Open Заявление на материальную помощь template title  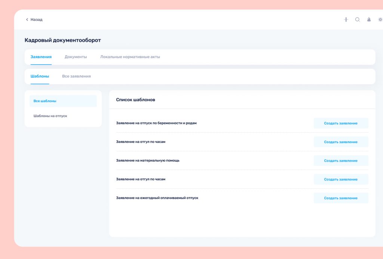(148, 160)
